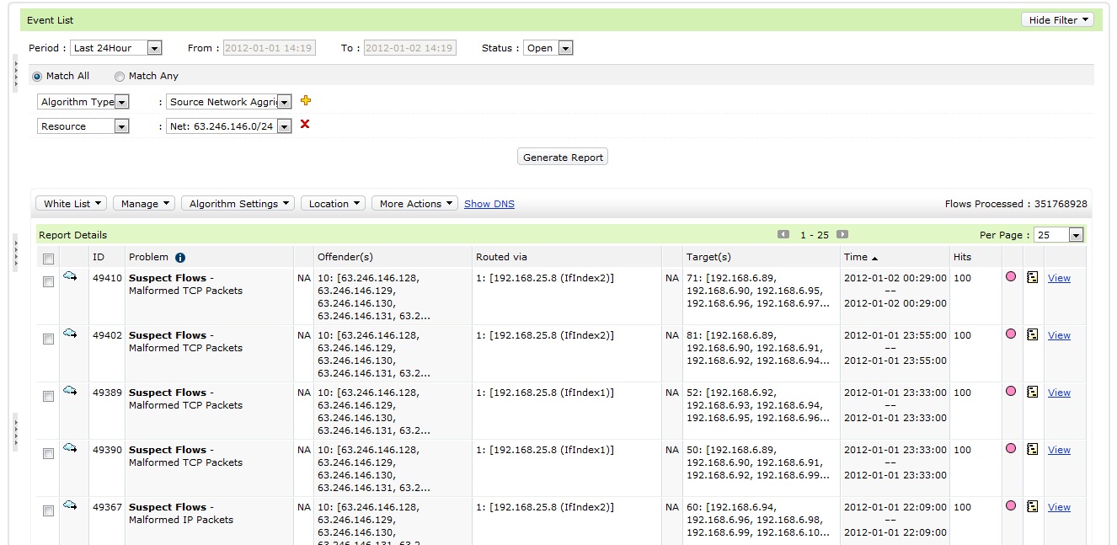1117x545 pixels.
Task: Click the Generate Report button
Action: (563, 158)
